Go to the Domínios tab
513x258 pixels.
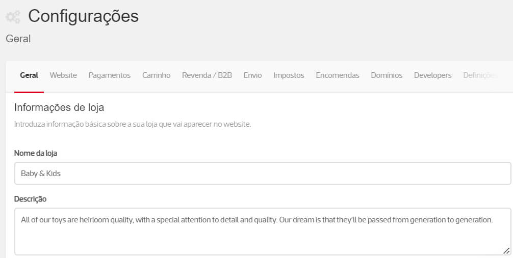coord(387,75)
